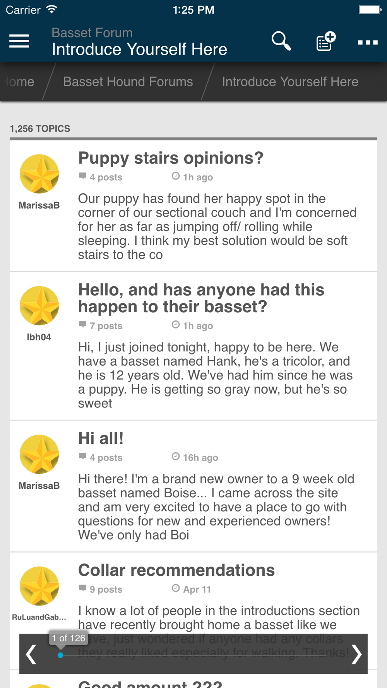Open Hello, and has anyone had this topic
Screen dimensions: 387x688
point(201,298)
